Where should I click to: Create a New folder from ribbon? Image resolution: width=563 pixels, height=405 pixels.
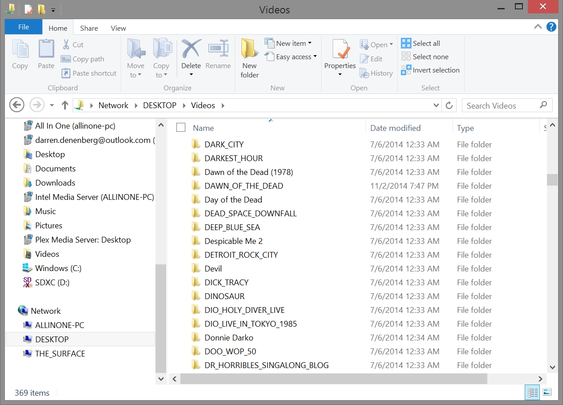250,58
